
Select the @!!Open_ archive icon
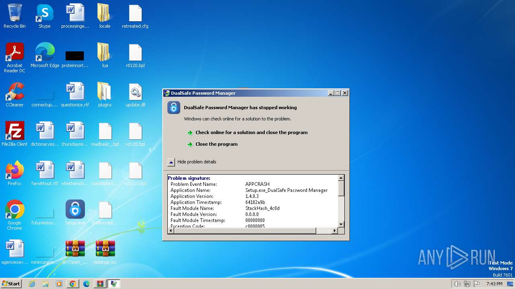pyautogui.click(x=75, y=252)
